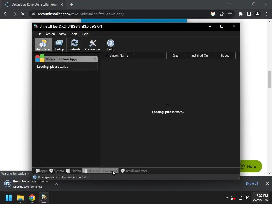Click the padlock site info icon
The image size is (272, 204).
click(x=33, y=14)
